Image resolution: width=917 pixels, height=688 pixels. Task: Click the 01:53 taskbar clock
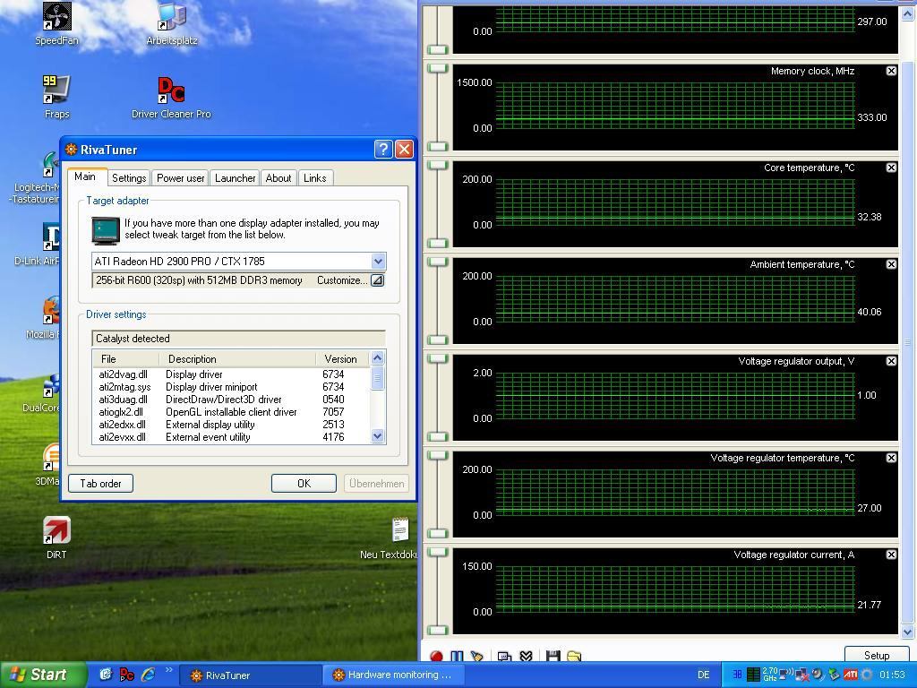click(892, 675)
